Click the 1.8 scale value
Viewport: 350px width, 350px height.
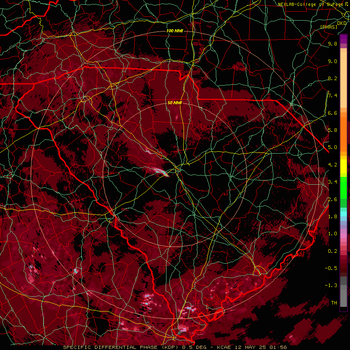pos(332,217)
